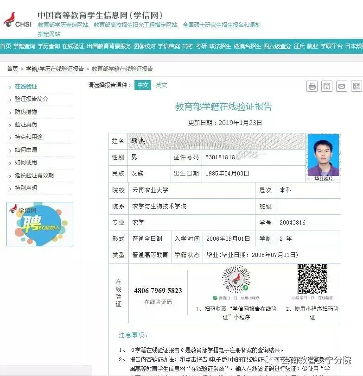Screen dimensions: 363x376
Task: Open 学历查询 in the navigation bar
Action: [x=49, y=46]
